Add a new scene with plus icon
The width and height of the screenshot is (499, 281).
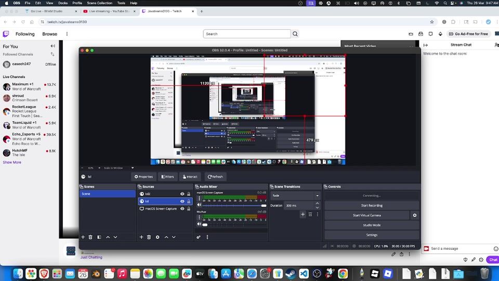click(x=83, y=237)
